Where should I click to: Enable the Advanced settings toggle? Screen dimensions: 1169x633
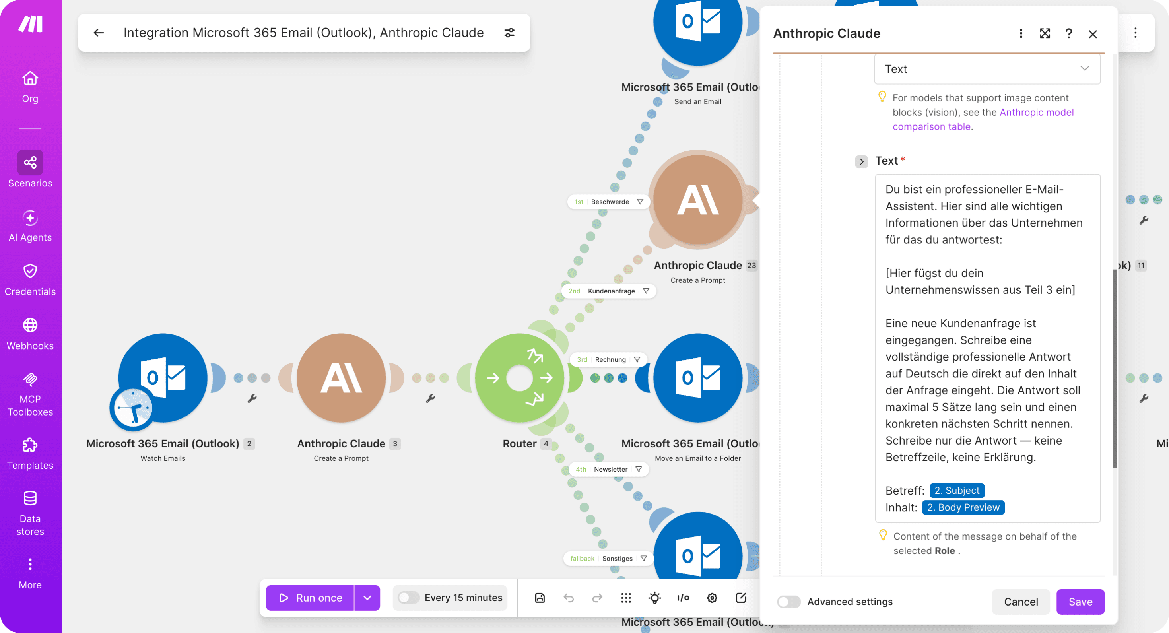click(x=789, y=602)
